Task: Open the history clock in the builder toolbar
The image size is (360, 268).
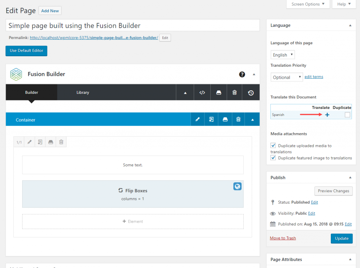Action: 251,93
